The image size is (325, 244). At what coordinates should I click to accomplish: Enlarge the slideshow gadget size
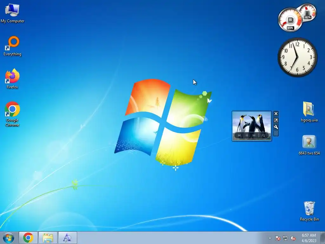tap(276, 120)
